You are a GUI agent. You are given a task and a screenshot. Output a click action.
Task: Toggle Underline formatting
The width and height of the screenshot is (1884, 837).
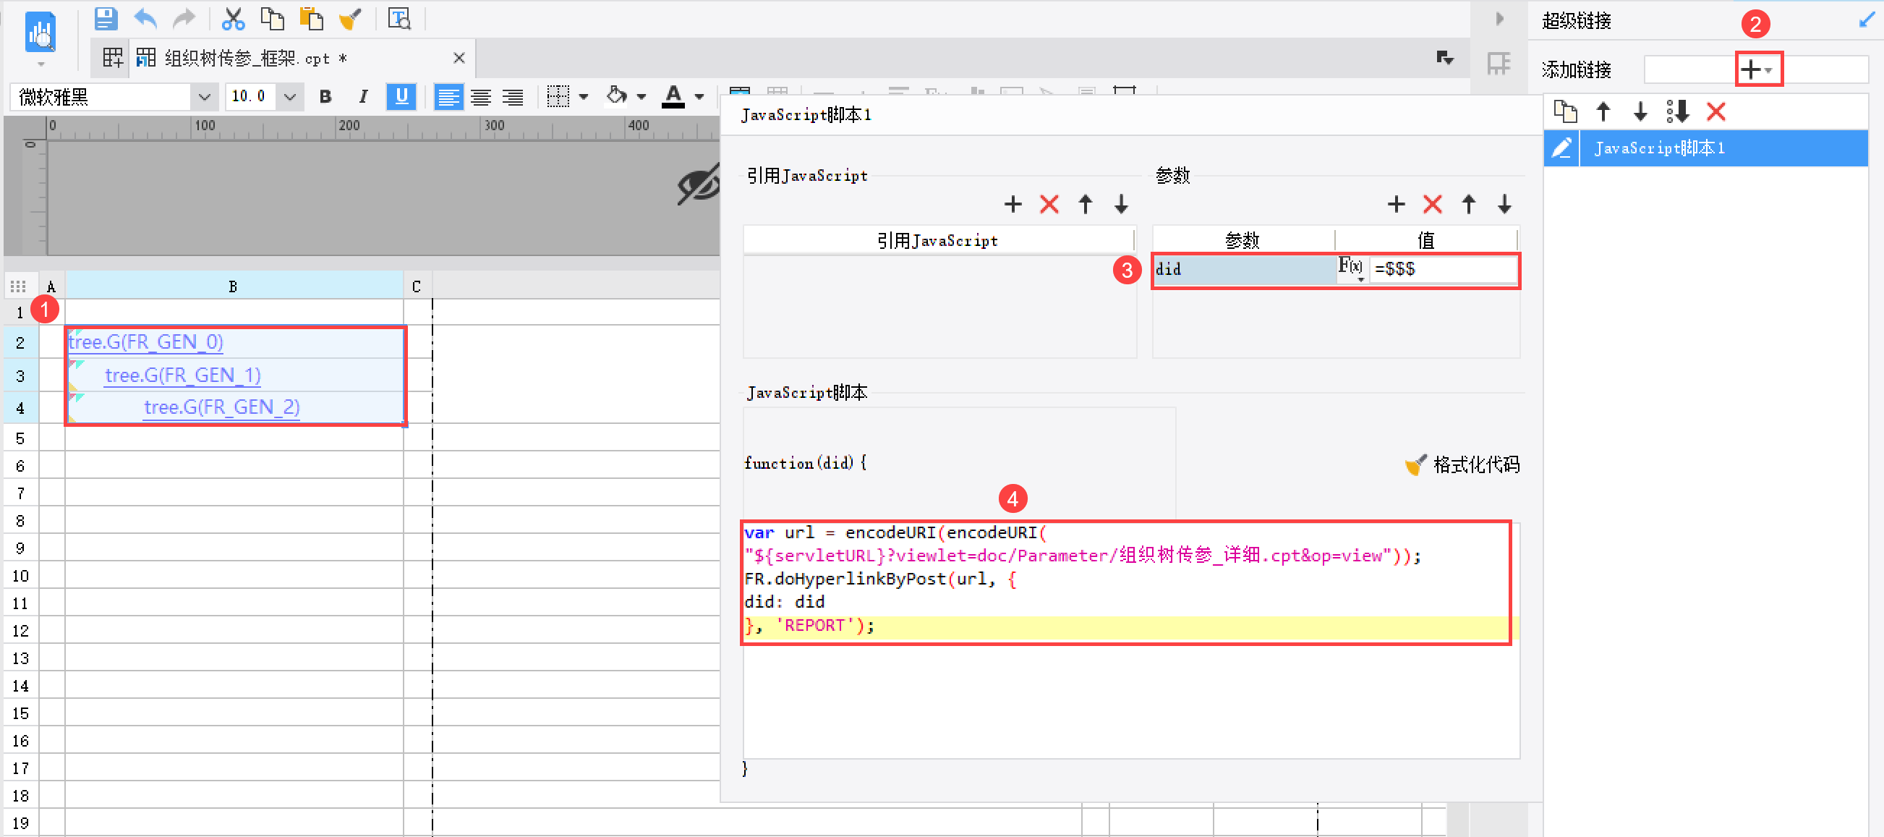pyautogui.click(x=401, y=97)
